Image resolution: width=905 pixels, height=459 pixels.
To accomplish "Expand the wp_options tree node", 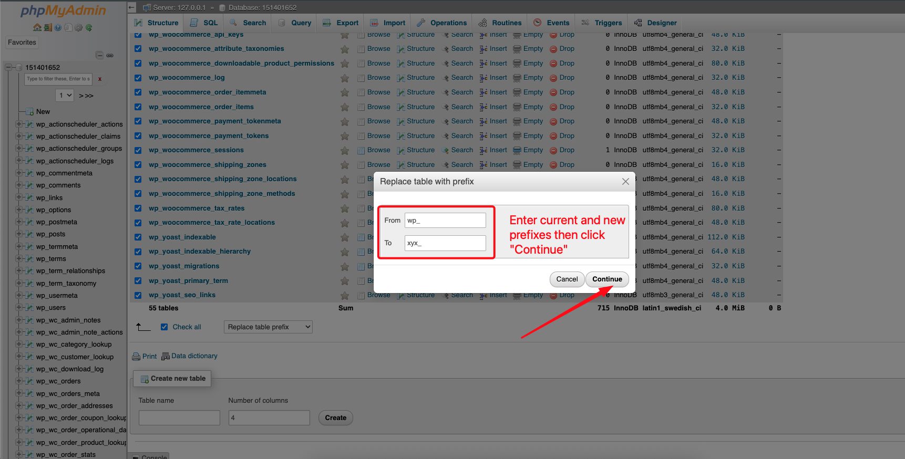I will [19, 210].
